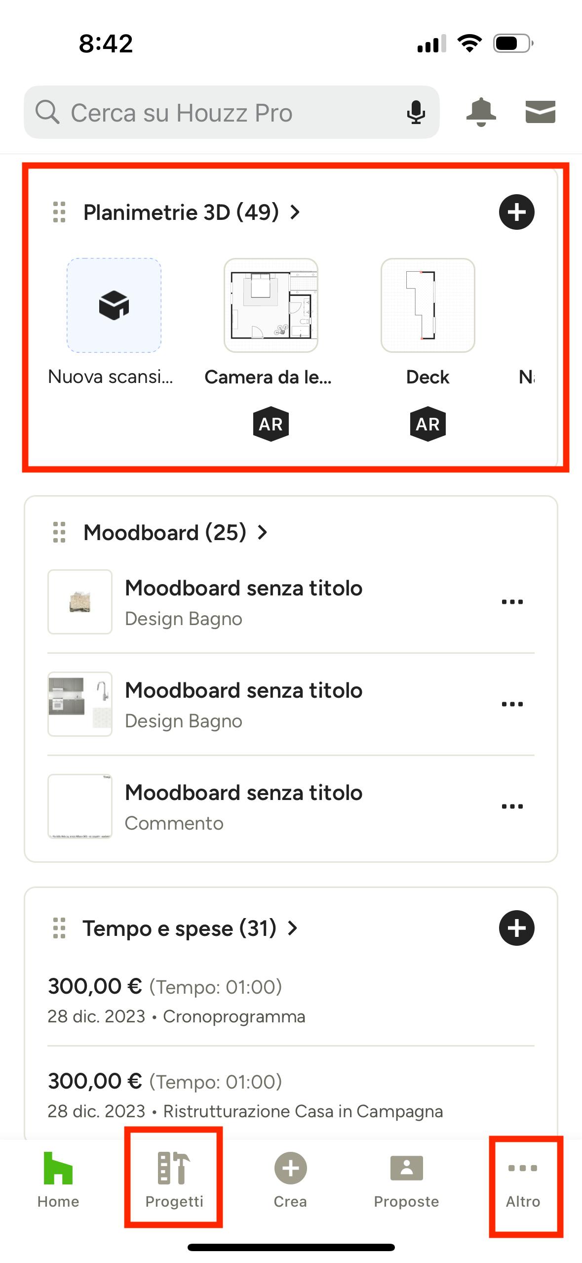
Task: Start Nuova scansione cube tile
Action: 114,305
